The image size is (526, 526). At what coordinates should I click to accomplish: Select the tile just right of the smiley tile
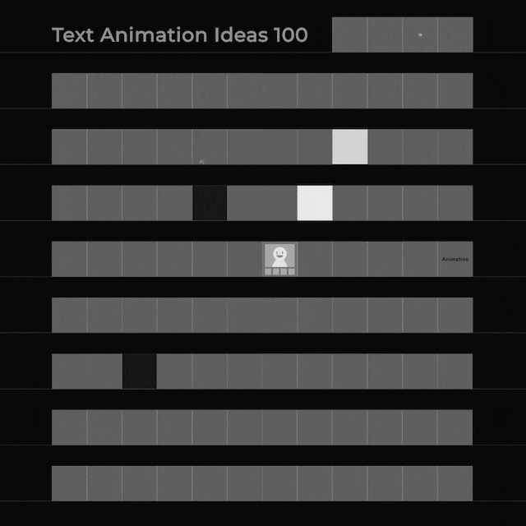[315, 259]
